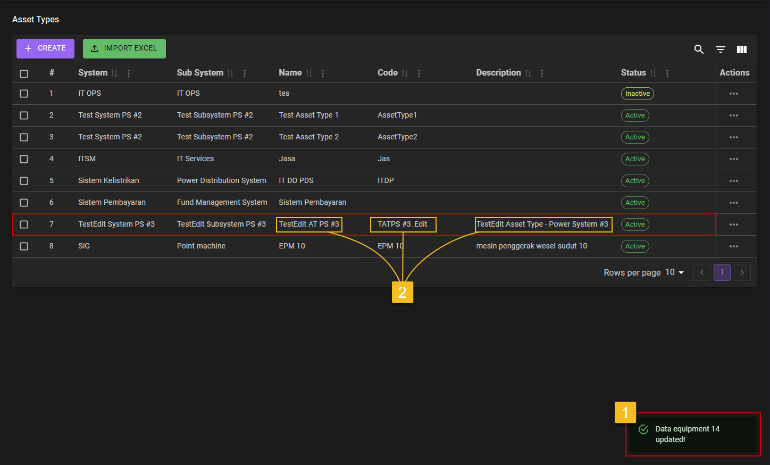Expand the Rows per page dropdown
The height and width of the screenshot is (465, 770).
[675, 272]
